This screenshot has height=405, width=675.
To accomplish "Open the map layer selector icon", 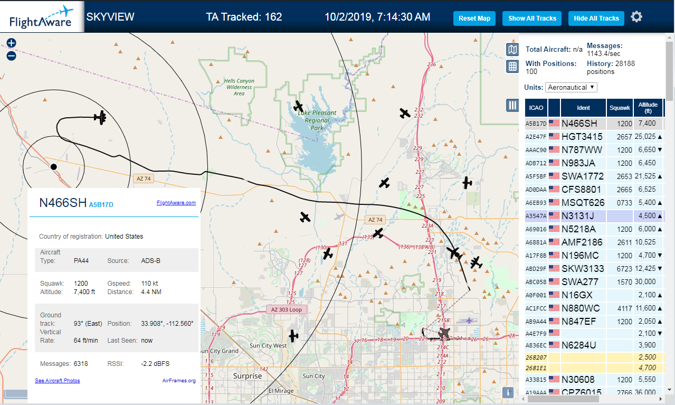I will [x=512, y=50].
